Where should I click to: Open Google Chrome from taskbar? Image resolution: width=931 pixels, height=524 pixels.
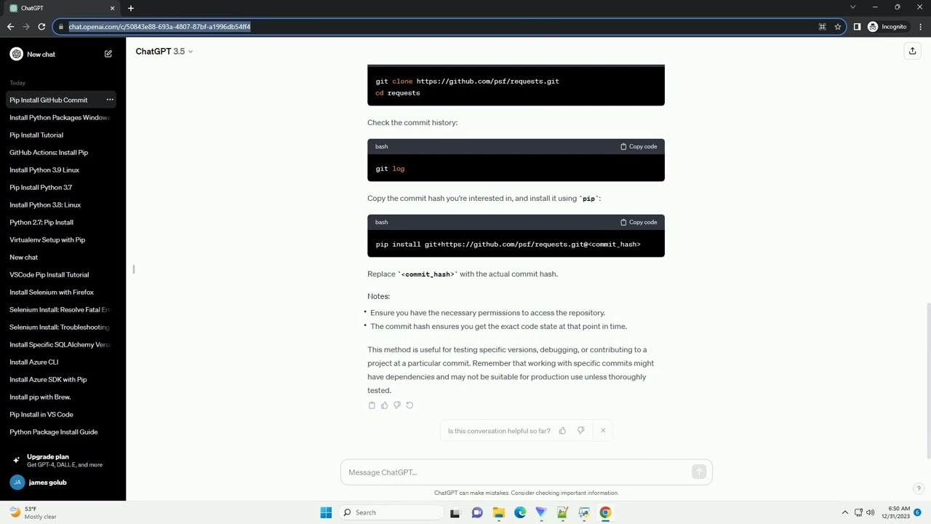pos(605,512)
